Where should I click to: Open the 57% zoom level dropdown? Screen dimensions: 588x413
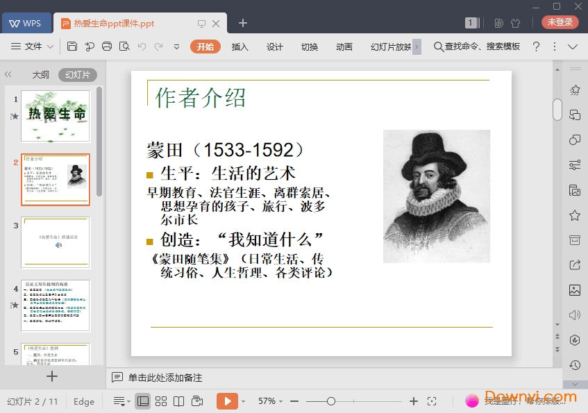click(x=271, y=401)
